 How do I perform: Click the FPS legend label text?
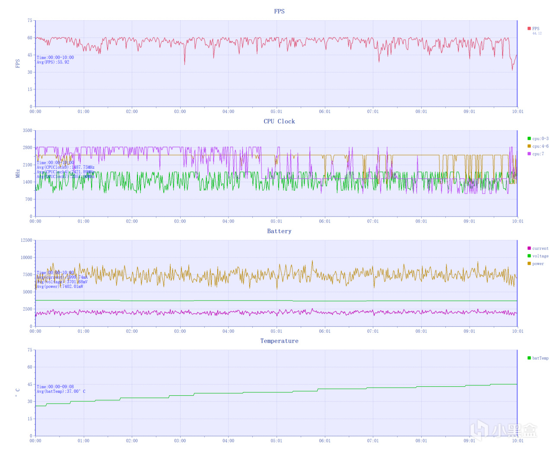click(x=536, y=28)
